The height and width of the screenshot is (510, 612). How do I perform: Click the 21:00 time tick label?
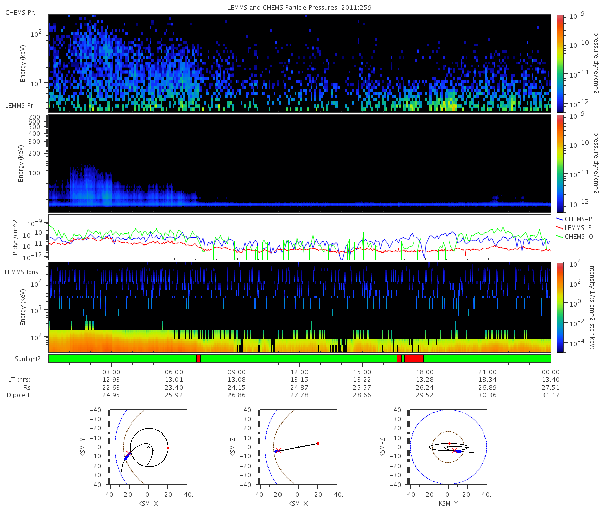click(x=488, y=372)
